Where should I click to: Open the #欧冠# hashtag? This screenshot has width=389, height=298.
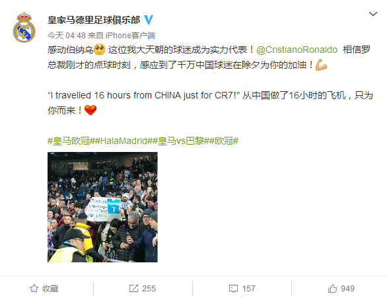click(x=224, y=141)
